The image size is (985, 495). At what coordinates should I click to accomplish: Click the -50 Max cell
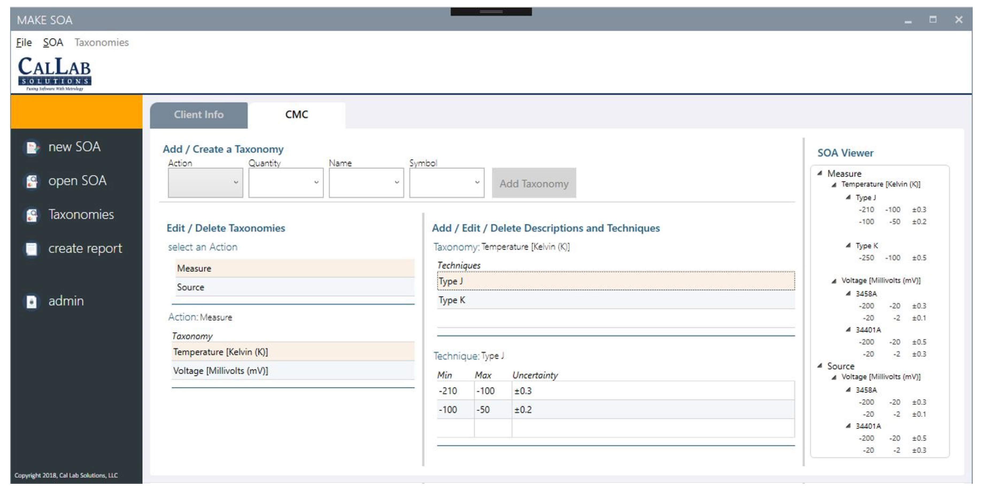click(x=493, y=409)
